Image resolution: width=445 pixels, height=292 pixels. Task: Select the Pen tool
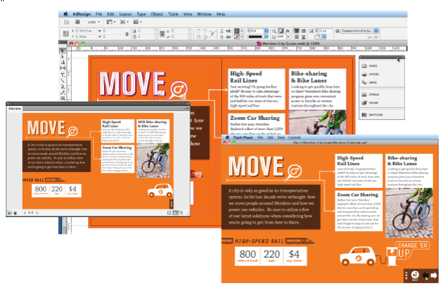click(63, 86)
